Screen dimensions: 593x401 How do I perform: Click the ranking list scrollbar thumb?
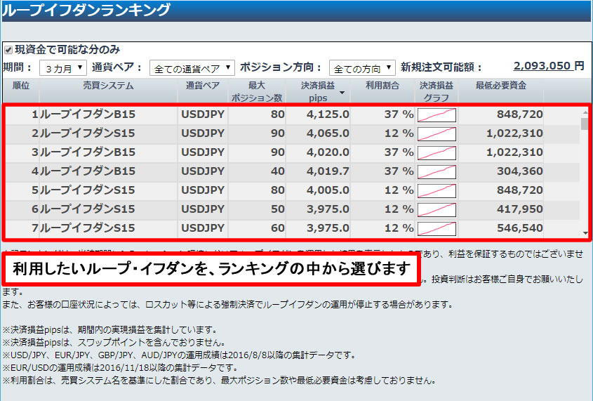(x=585, y=124)
